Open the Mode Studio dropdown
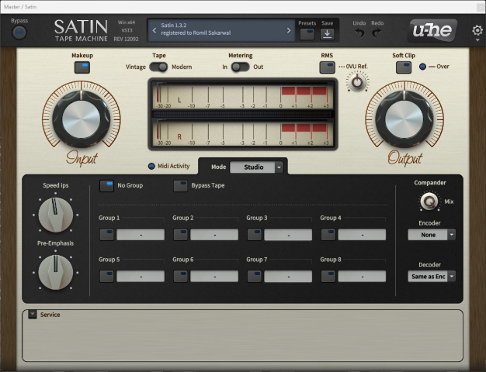This screenshot has height=372, width=486. coord(256,167)
